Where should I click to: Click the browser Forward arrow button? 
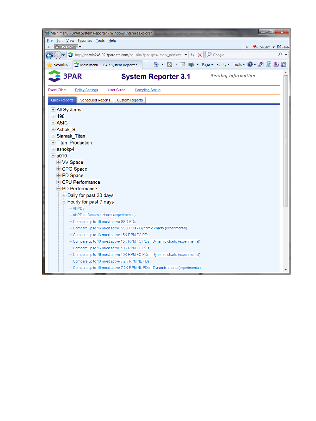point(58,55)
